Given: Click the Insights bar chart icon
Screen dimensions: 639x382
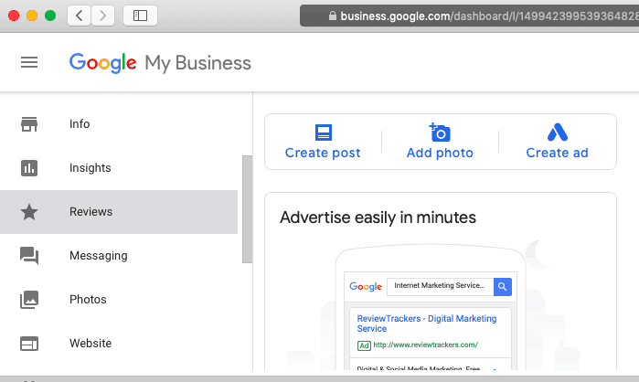Looking at the screenshot, I should tap(29, 168).
